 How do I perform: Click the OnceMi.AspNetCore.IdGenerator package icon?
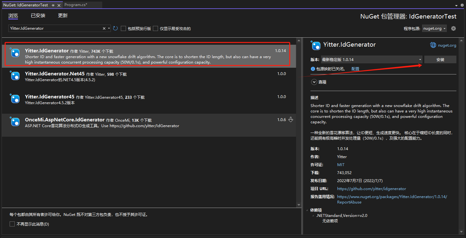pyautogui.click(x=15, y=122)
